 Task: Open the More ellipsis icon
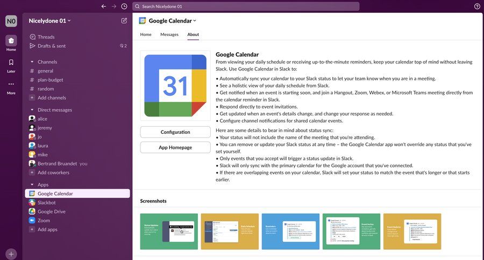tap(11, 84)
